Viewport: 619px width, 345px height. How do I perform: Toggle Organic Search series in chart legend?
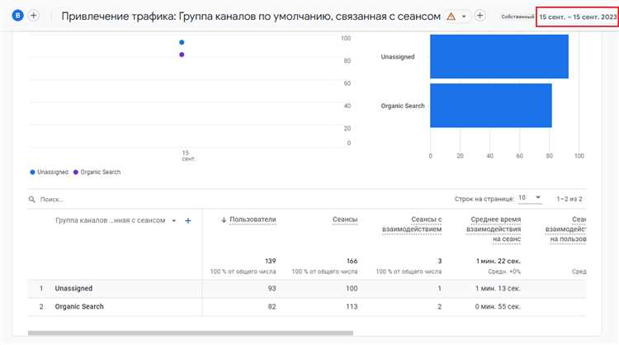tap(97, 172)
